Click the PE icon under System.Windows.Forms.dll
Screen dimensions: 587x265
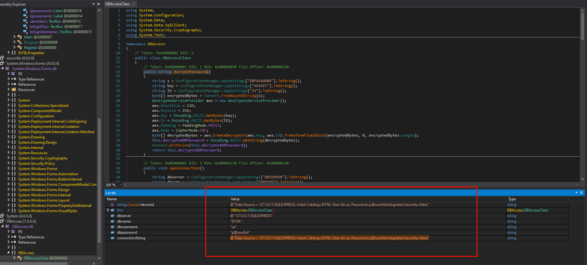[13, 74]
